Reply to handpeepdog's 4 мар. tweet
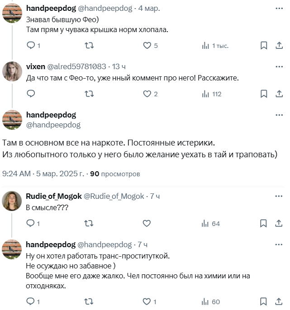This screenshot has height=310, width=290. tap(31, 46)
